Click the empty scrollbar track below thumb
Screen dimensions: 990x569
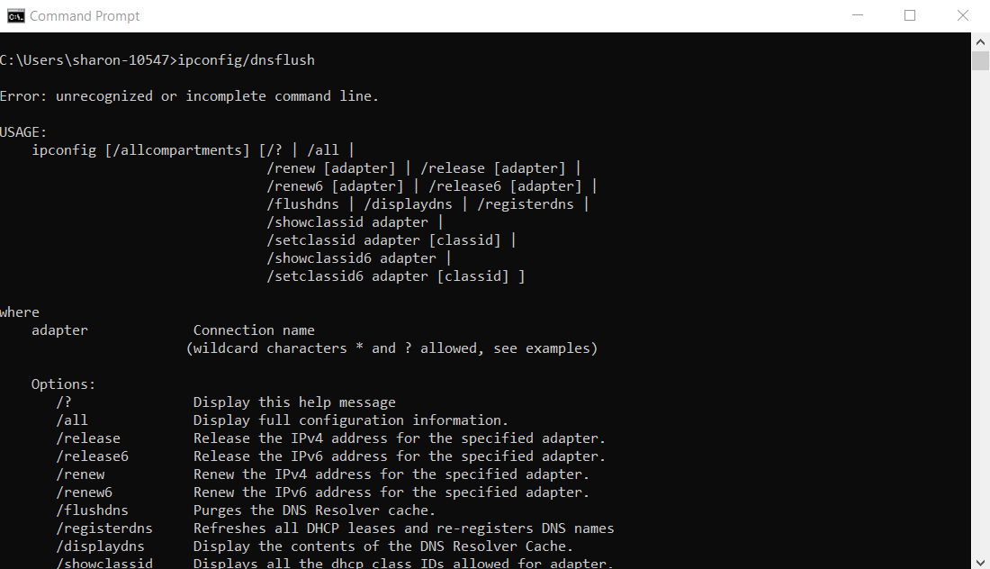(980, 312)
